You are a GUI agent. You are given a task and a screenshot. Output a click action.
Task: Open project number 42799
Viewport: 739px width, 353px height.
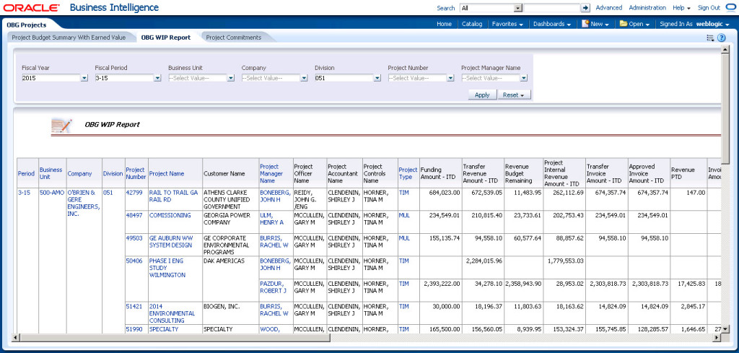pyautogui.click(x=134, y=192)
